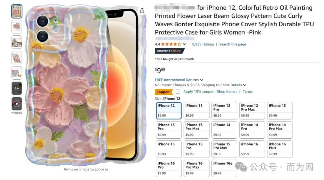This screenshot has height=180, width=324.
Task: Click the Amazon's Choice badge
Action: click(x=169, y=51)
